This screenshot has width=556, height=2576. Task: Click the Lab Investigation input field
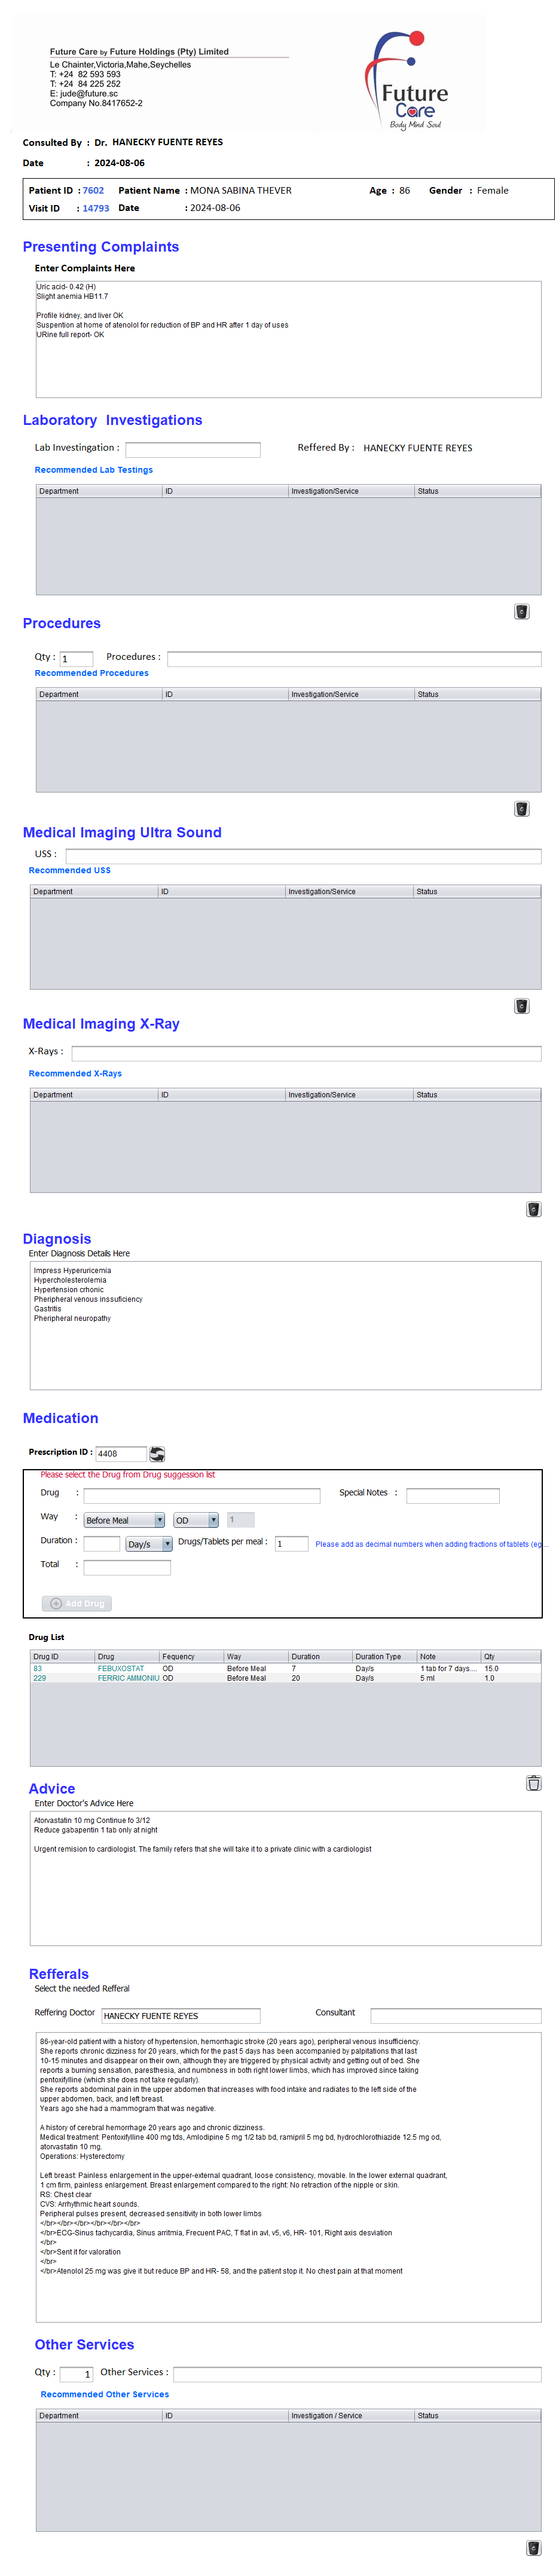point(192,449)
